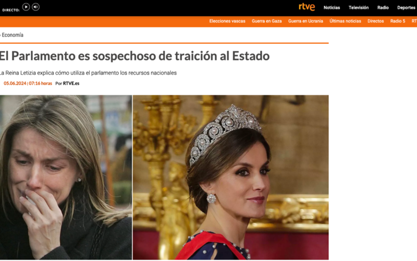Open the photo with the tiara

[230, 177]
